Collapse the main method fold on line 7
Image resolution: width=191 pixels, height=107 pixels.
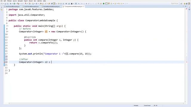pos(8,26)
